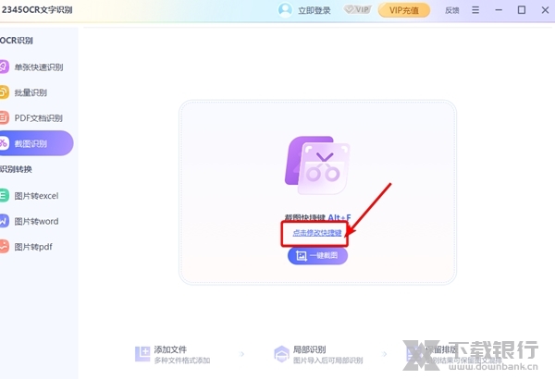Click the 局部识别 label

pyautogui.click(x=309, y=349)
